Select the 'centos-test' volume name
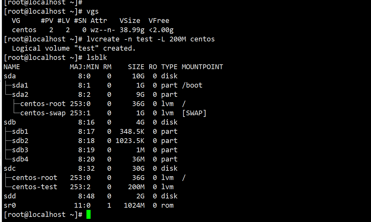The width and height of the screenshot is (371, 222). point(34,187)
